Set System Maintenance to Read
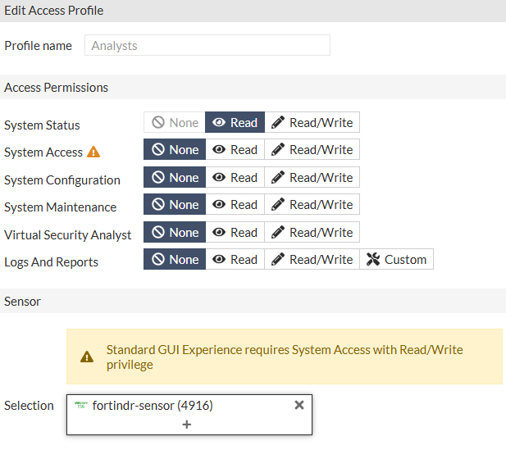 point(235,204)
